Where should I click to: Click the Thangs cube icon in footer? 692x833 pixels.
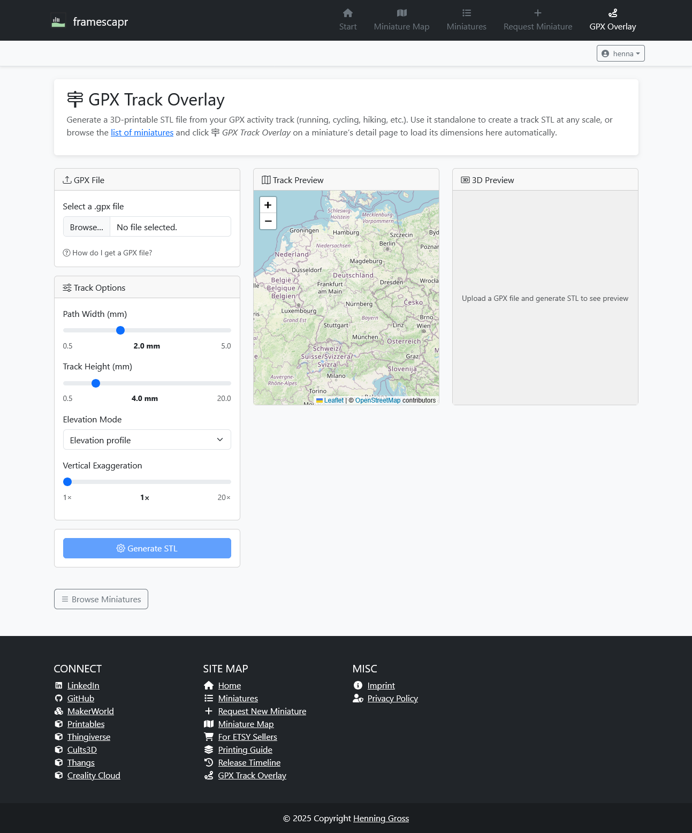tap(59, 762)
